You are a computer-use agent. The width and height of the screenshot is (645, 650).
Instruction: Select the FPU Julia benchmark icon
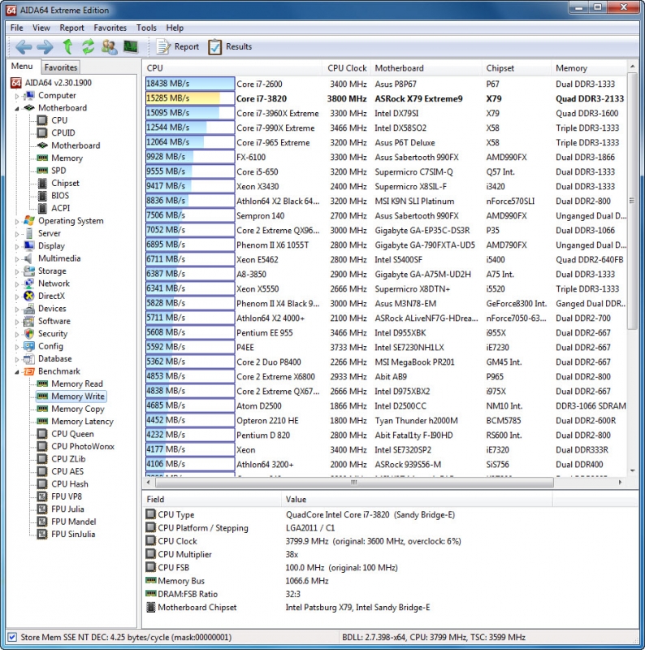(x=42, y=509)
